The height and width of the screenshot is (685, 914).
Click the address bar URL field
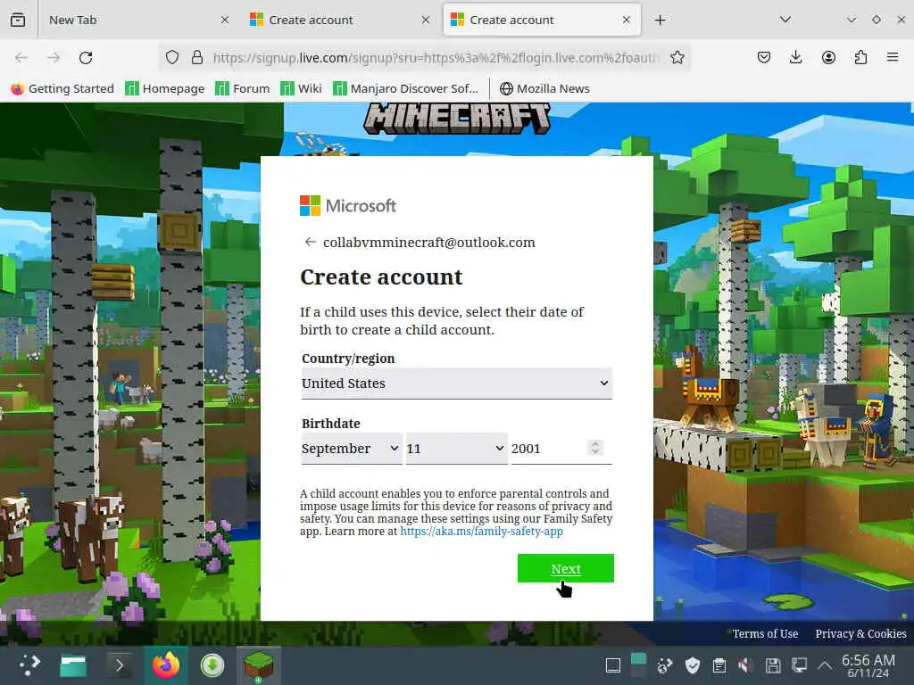(436, 58)
